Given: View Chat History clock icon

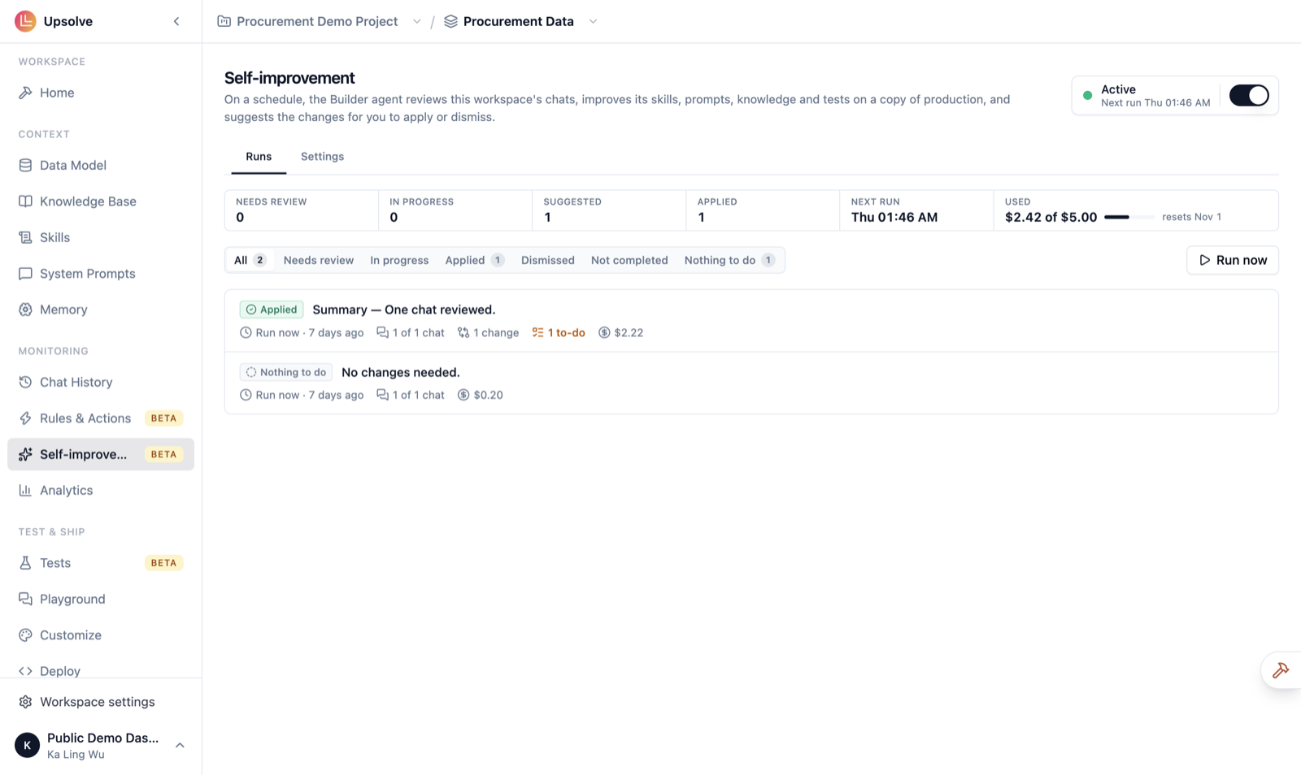Looking at the screenshot, I should pos(25,382).
